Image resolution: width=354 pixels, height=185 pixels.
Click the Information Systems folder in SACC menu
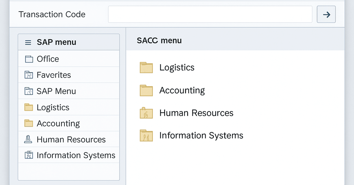(146, 136)
